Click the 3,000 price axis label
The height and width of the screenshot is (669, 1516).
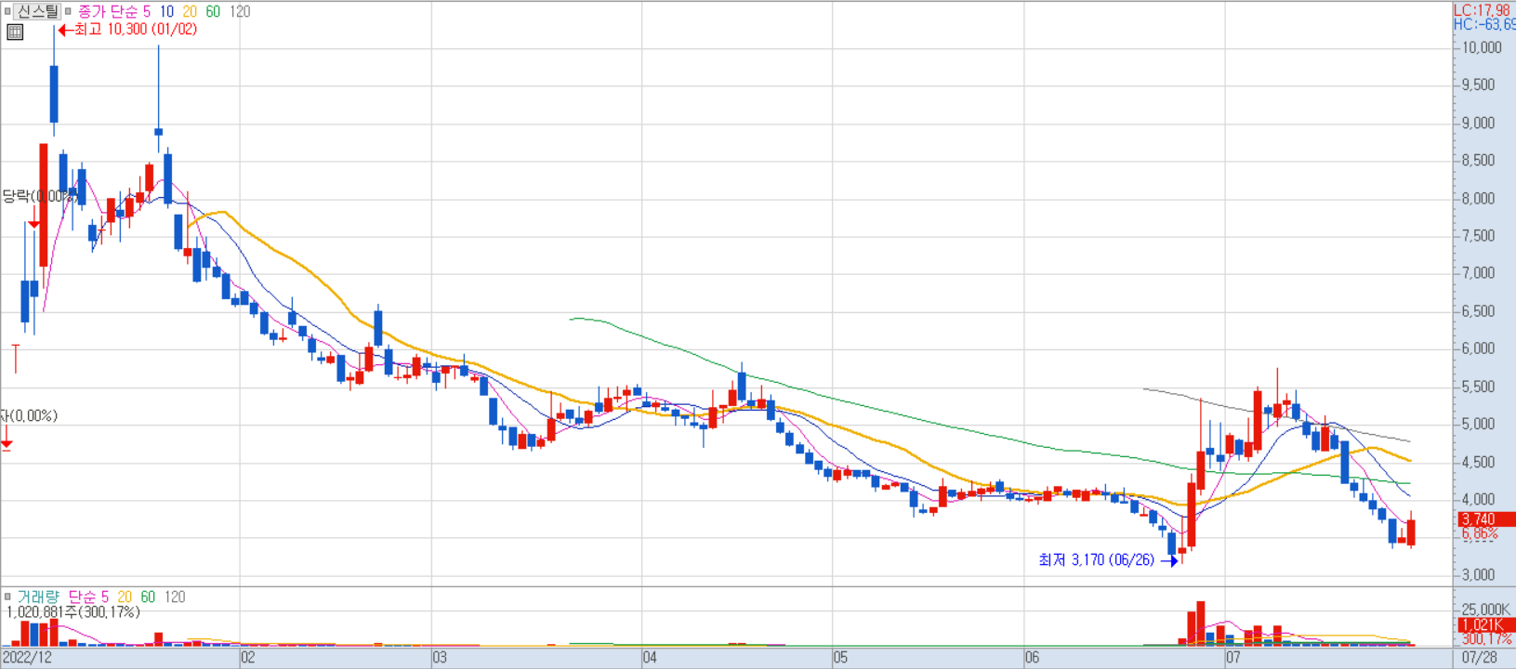tap(1478, 574)
